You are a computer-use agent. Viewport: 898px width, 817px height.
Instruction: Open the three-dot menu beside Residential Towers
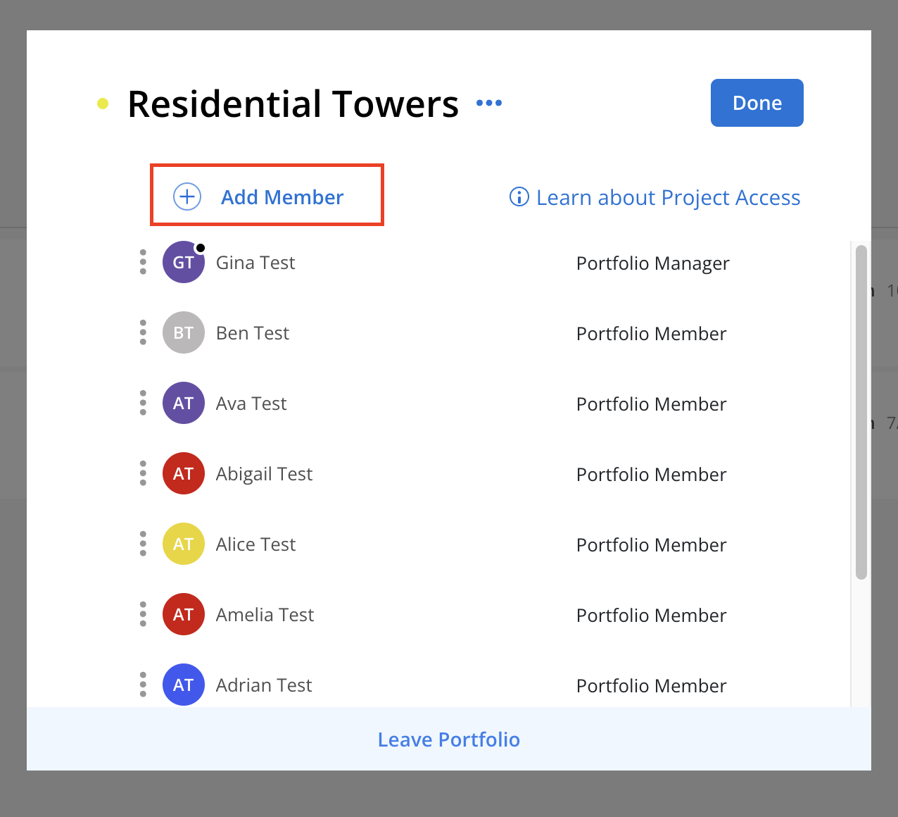pyautogui.click(x=489, y=103)
